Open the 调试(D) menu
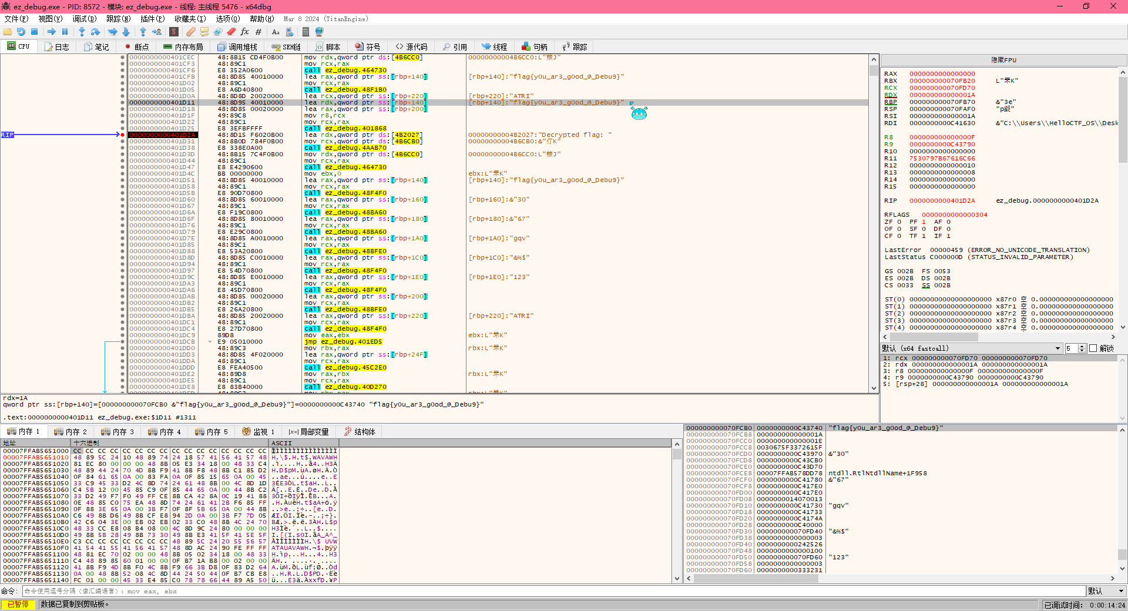This screenshot has height=611, width=1128. [x=84, y=19]
